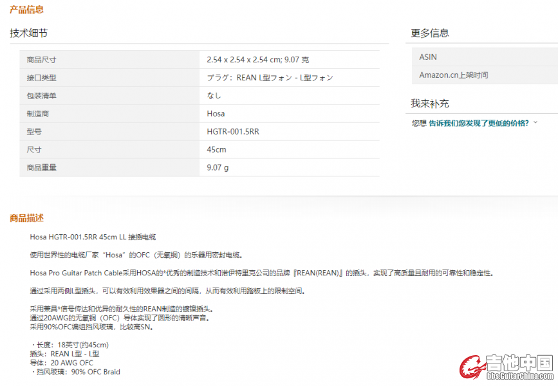This screenshot has width=558, height=386.
Task: Click the 产品信息 section heading
Action: click(27, 10)
